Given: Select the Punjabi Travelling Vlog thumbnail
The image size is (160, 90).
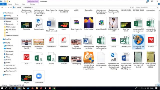Looking at the screenshot, I should coord(76,42).
